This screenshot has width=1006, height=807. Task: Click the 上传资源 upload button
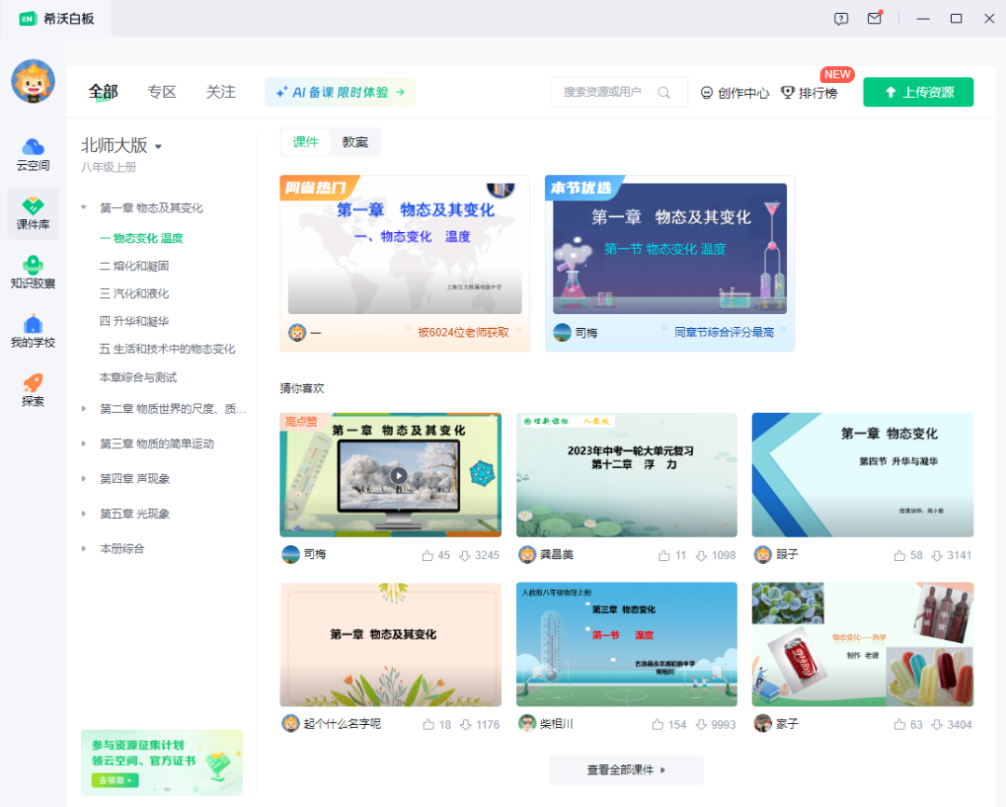click(x=918, y=92)
